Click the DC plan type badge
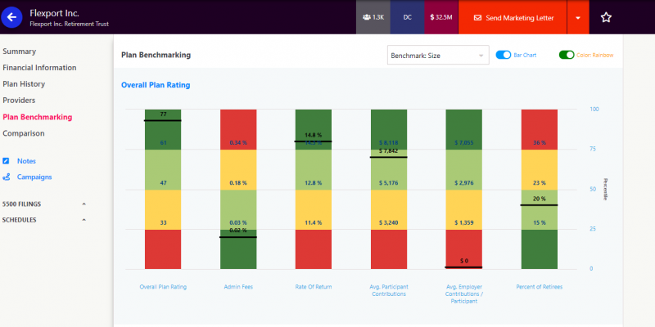 [x=407, y=17]
